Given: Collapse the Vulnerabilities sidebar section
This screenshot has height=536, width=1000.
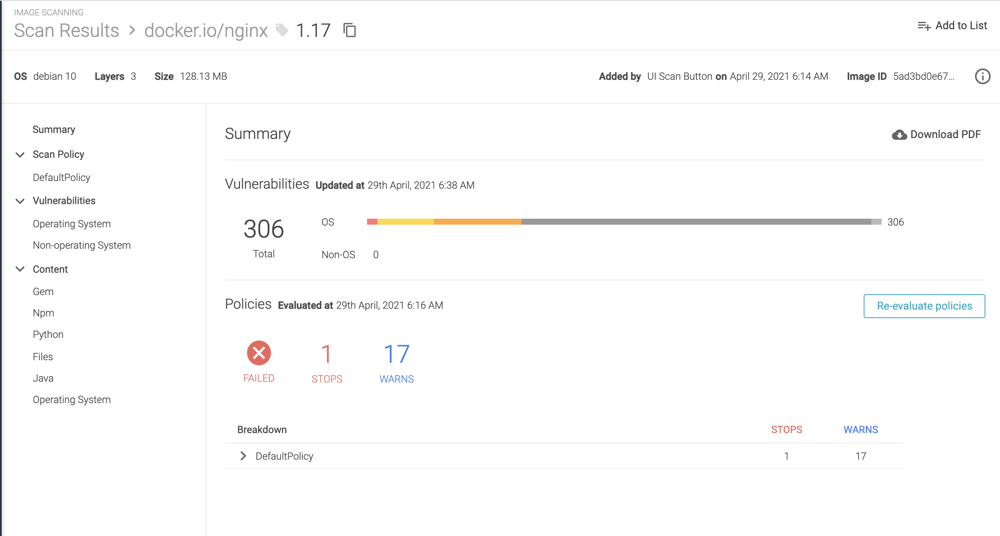Looking at the screenshot, I should click(x=20, y=201).
